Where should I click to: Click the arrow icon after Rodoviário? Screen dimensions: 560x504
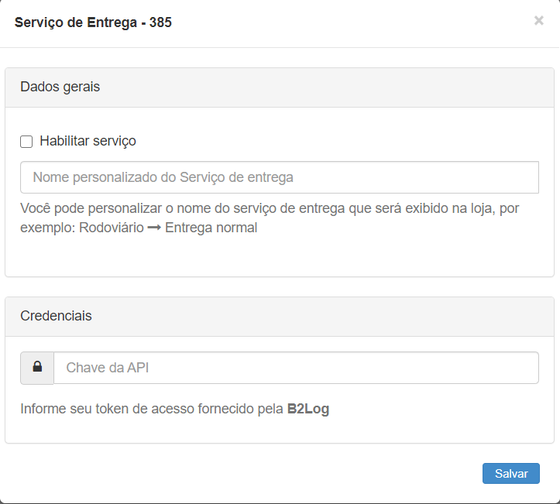pos(154,228)
